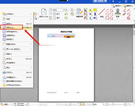Expand the Export (导出) submenu
Viewport: 135px width, 106px height.
click(31, 68)
